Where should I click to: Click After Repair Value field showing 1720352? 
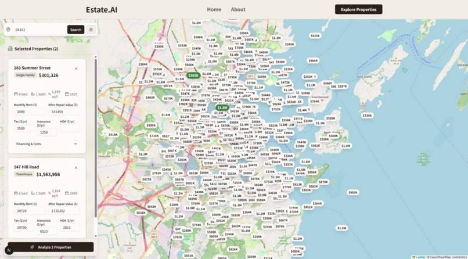coord(64,211)
